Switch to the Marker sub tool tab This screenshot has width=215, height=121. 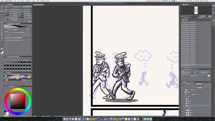click(17, 7)
